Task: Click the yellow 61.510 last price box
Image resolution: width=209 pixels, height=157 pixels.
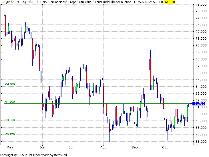Action: tap(170, 2)
